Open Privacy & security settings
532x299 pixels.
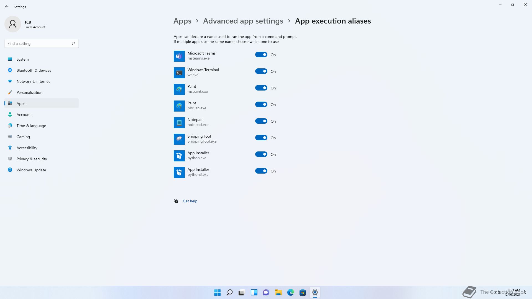(x=42, y=159)
